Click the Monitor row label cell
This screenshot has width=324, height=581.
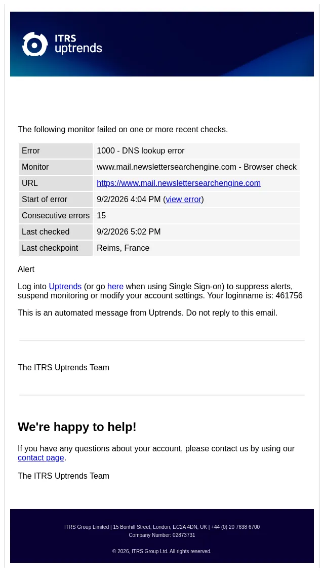click(x=56, y=167)
